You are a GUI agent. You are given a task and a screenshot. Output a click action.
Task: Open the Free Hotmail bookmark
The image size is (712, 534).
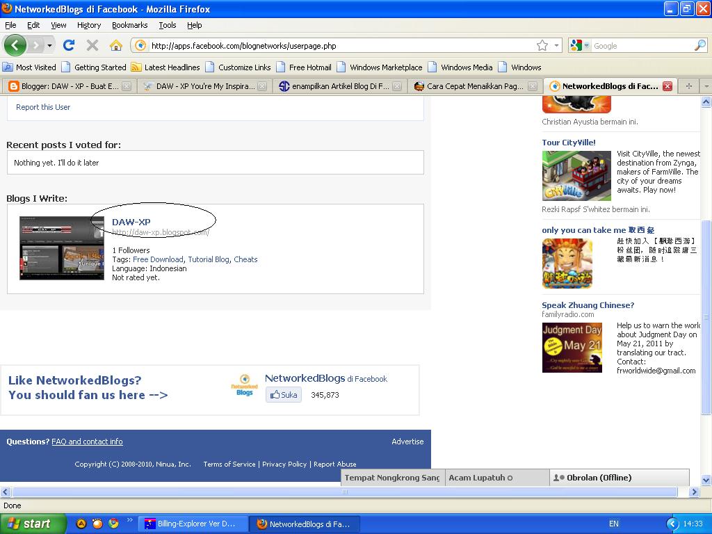[x=304, y=67]
